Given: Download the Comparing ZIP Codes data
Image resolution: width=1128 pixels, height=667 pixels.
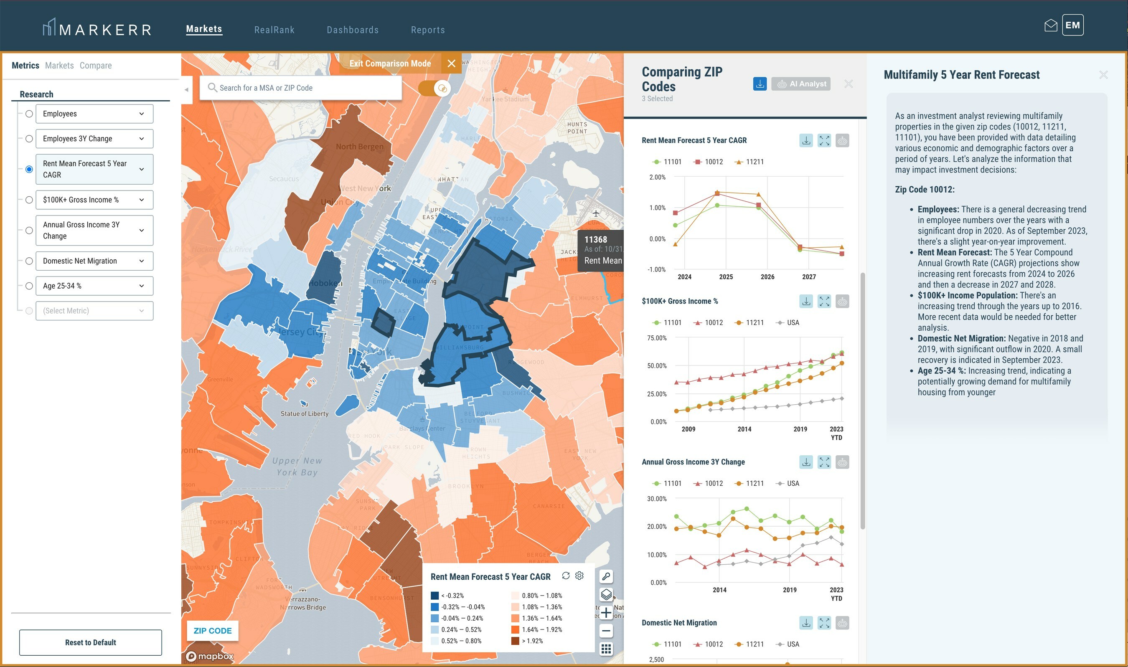Looking at the screenshot, I should 760,84.
